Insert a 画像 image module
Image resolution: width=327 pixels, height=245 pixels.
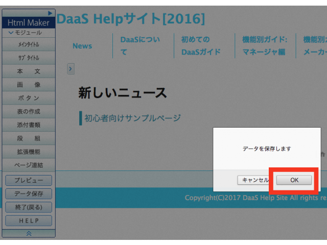click(29, 85)
